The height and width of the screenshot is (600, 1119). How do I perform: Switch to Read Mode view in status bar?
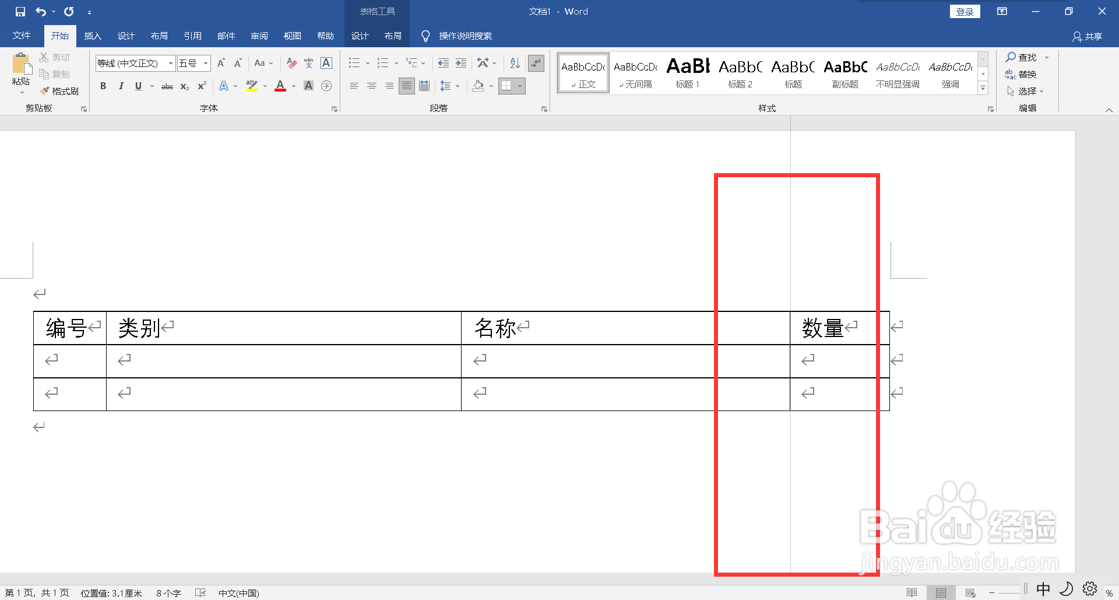tap(912, 593)
